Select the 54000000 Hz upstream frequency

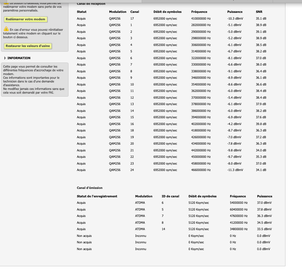tap(239, 203)
